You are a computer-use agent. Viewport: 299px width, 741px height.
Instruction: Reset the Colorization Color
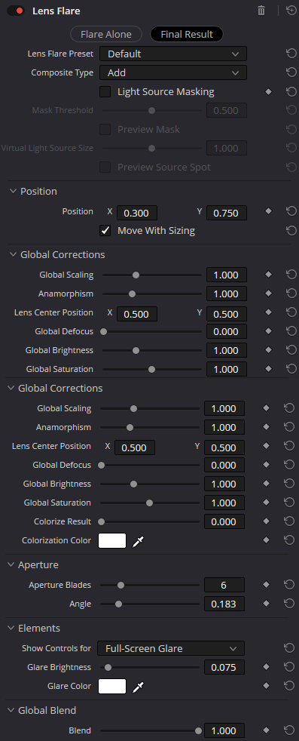point(288,540)
